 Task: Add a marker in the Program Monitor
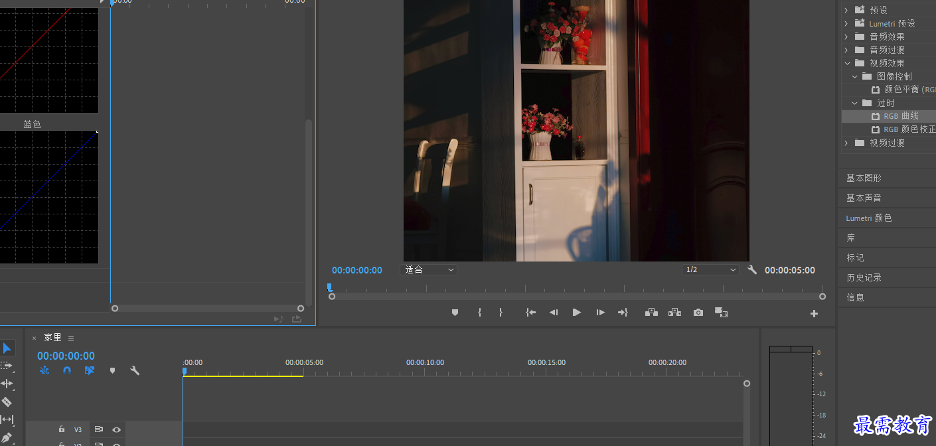455,312
